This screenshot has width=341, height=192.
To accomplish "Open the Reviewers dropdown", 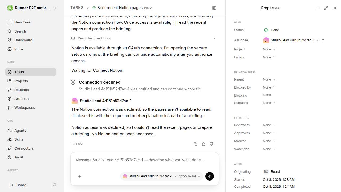I will (269, 125).
